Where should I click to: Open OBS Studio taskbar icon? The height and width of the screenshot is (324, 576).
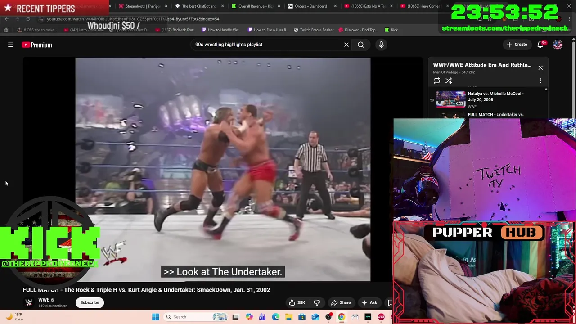(328, 317)
